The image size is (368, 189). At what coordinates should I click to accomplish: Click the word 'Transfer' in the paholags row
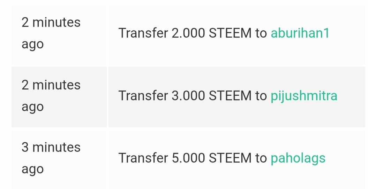(143, 158)
